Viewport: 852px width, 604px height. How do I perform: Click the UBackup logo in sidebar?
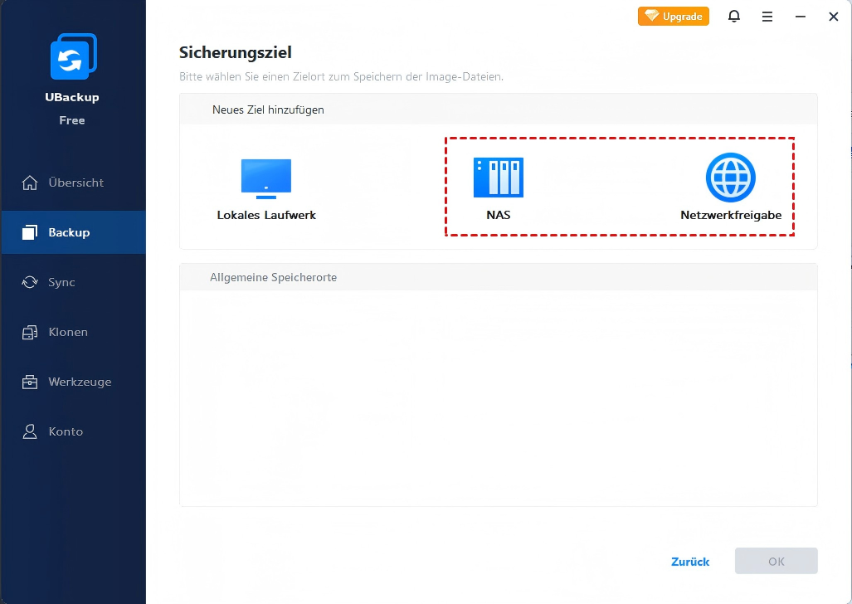(72, 59)
